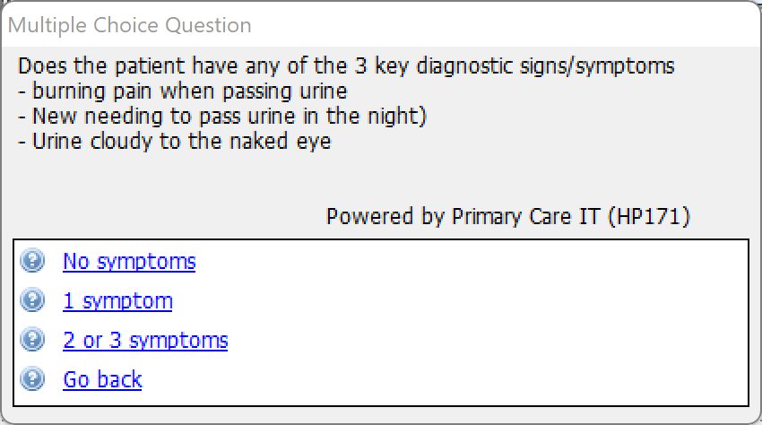This screenshot has width=762, height=425.
Task: Click the HP171 code in the footer text
Action: pos(649,216)
